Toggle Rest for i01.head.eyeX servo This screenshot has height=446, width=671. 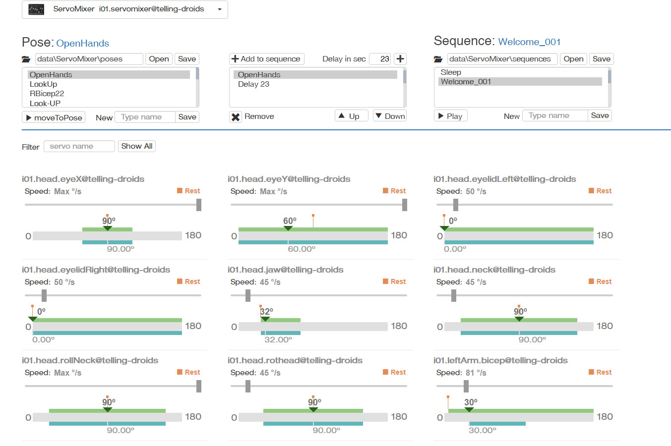188,191
